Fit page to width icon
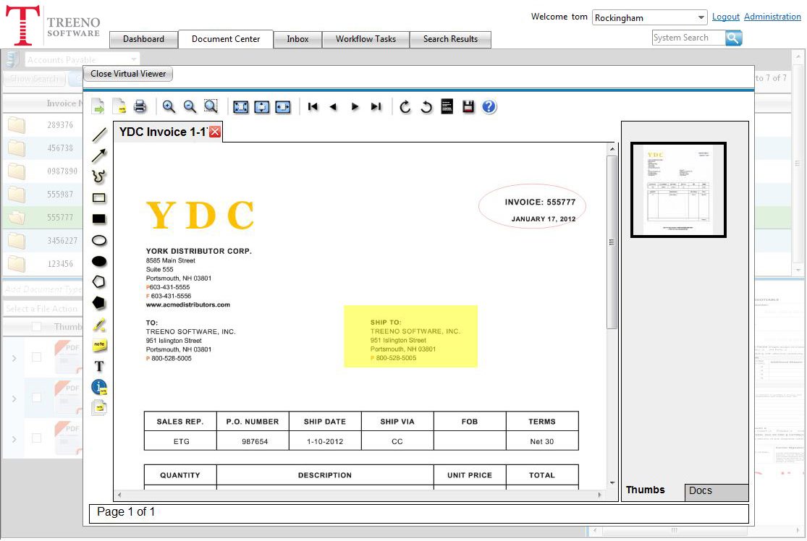The image size is (807, 541). pyautogui.click(x=283, y=107)
